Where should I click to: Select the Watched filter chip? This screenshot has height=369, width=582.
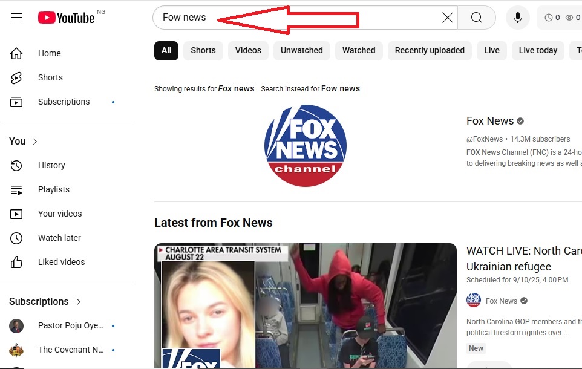pyautogui.click(x=359, y=50)
